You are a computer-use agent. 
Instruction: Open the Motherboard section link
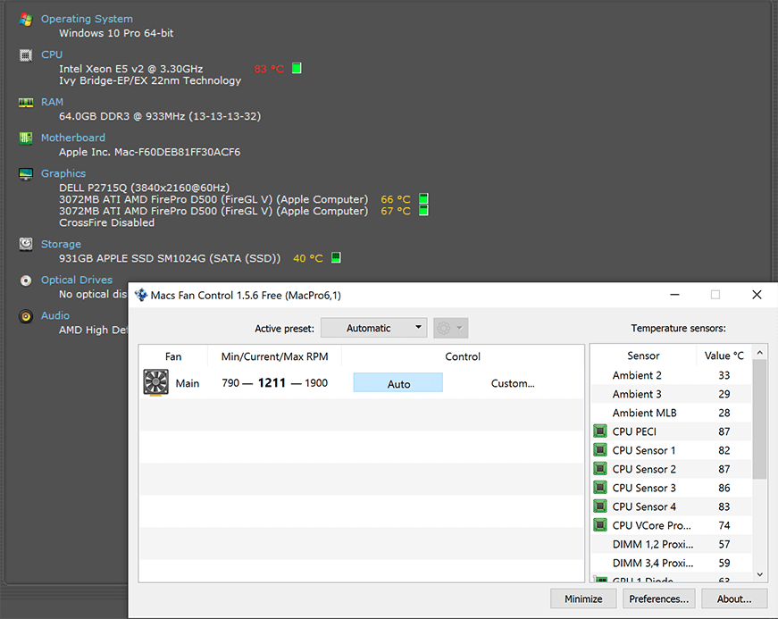point(73,138)
